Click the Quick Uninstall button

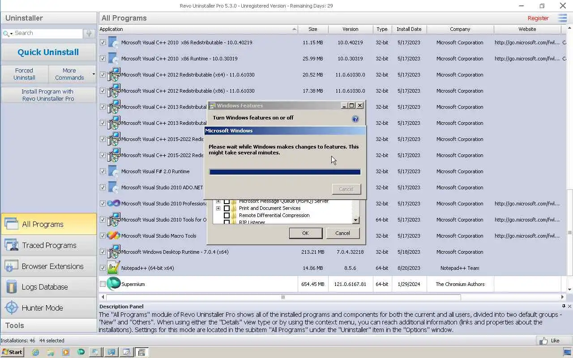tap(48, 52)
